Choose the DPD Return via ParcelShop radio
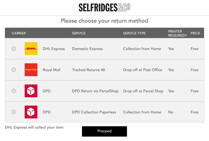Screen dimensions: 209x141 pyautogui.click(x=14, y=91)
